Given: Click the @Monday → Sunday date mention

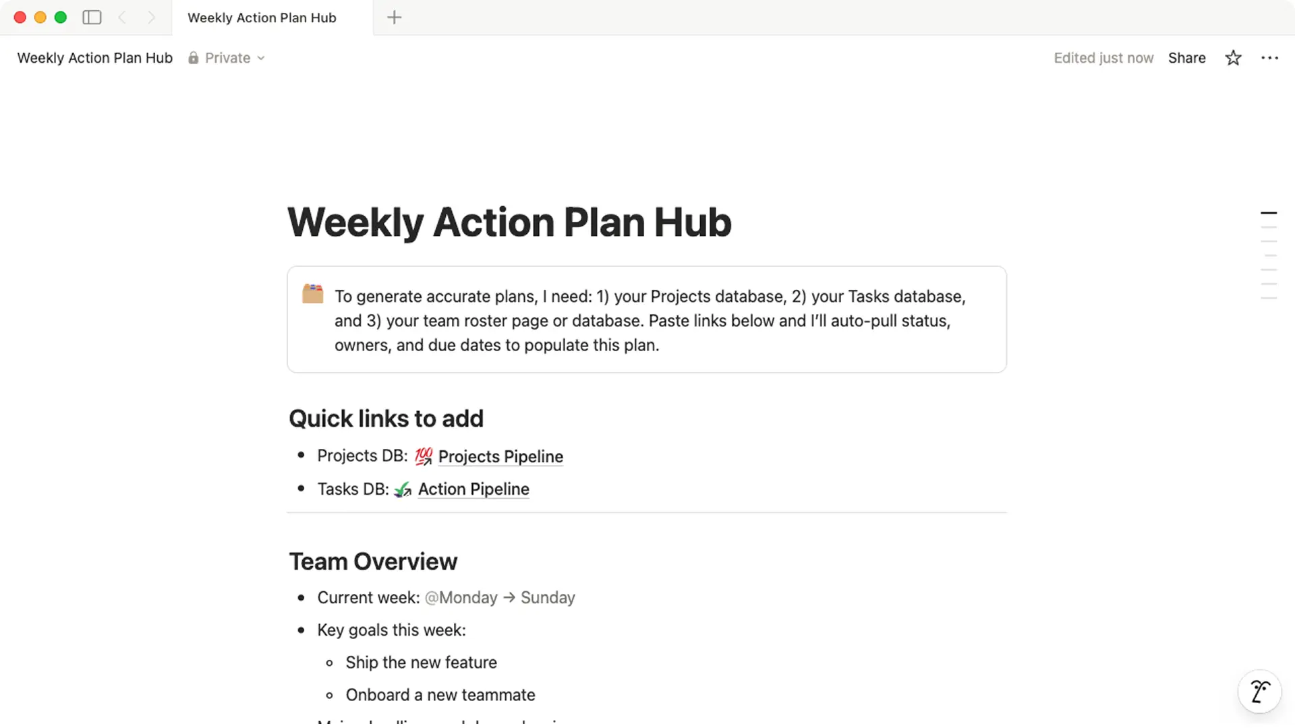Looking at the screenshot, I should (500, 597).
